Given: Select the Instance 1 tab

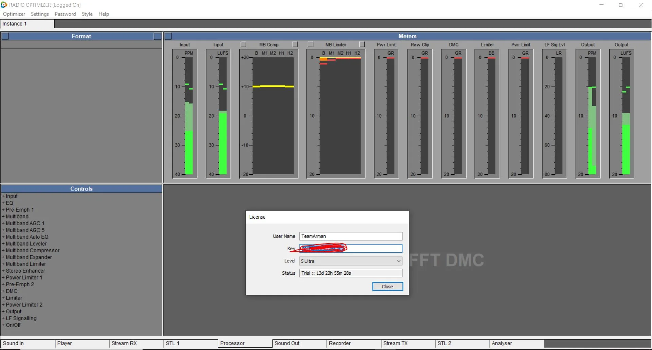Looking at the screenshot, I should click(x=27, y=24).
